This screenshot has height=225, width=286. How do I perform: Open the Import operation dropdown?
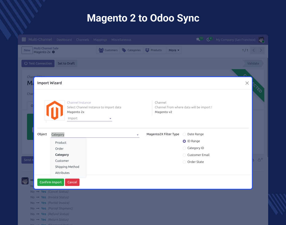pos(89,118)
